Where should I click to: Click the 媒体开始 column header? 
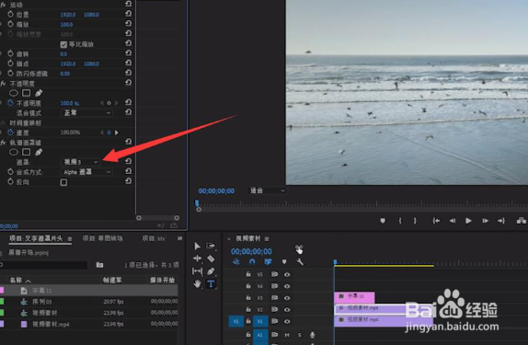(x=162, y=281)
